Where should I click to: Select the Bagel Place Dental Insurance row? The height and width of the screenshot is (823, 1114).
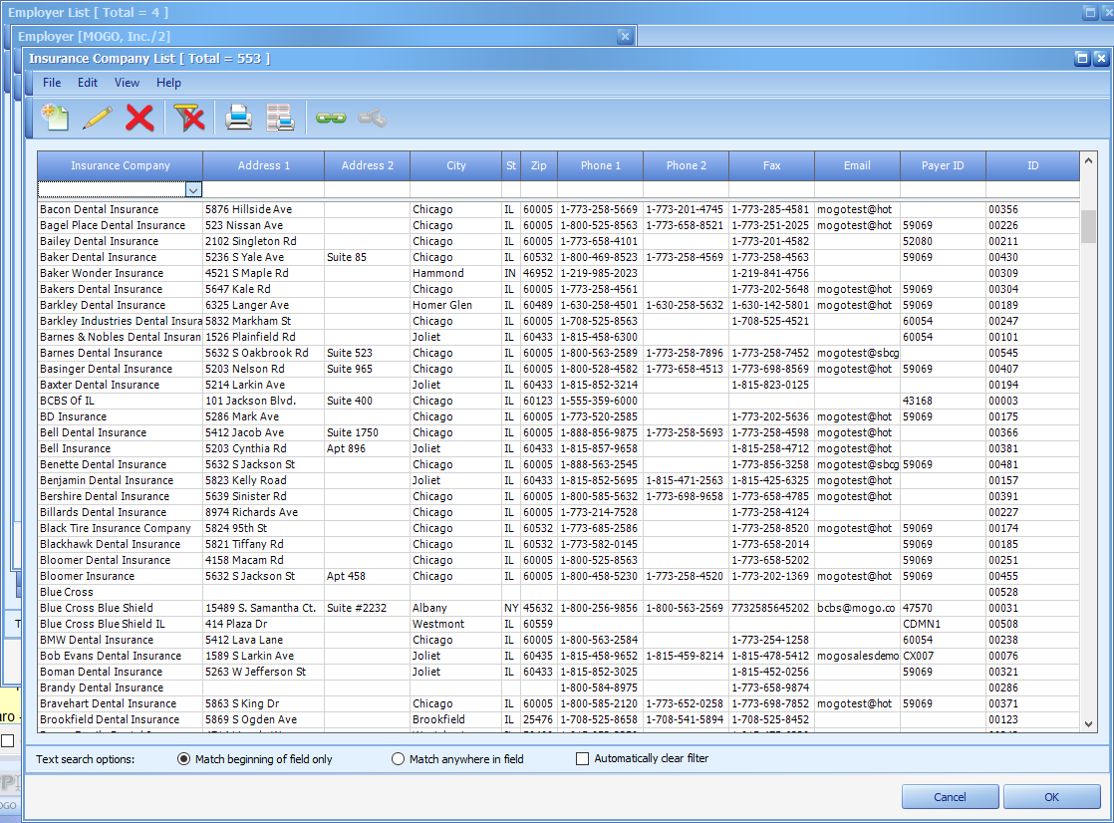(558, 225)
